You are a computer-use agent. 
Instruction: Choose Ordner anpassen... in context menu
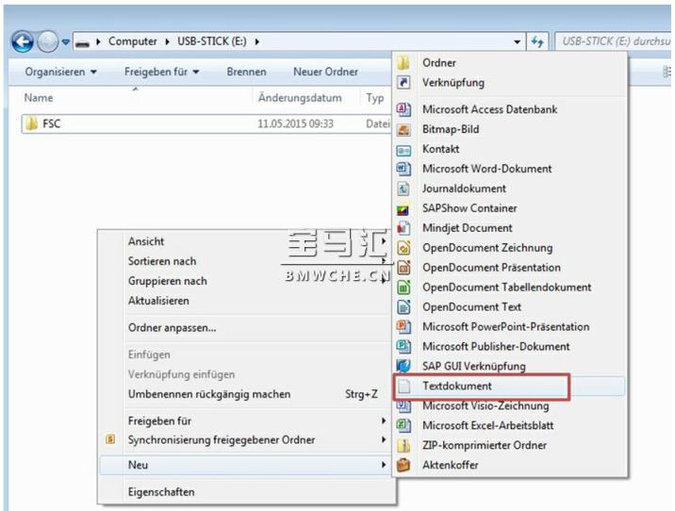coord(246,327)
